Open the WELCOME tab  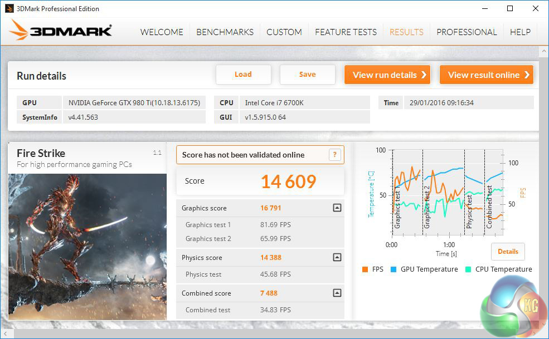tap(162, 32)
